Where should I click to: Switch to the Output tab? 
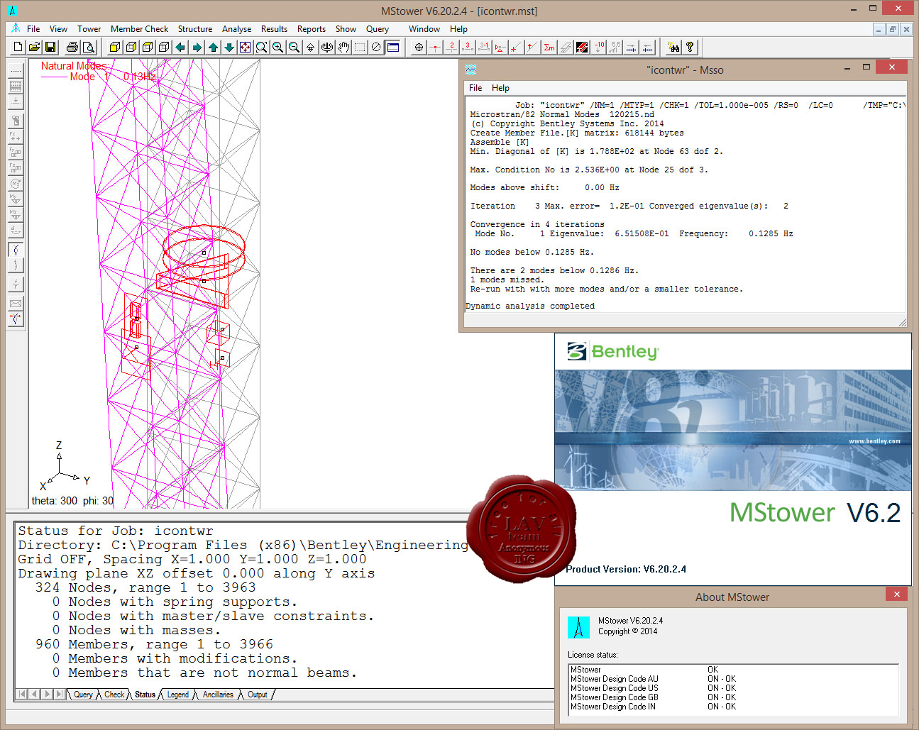click(x=258, y=695)
